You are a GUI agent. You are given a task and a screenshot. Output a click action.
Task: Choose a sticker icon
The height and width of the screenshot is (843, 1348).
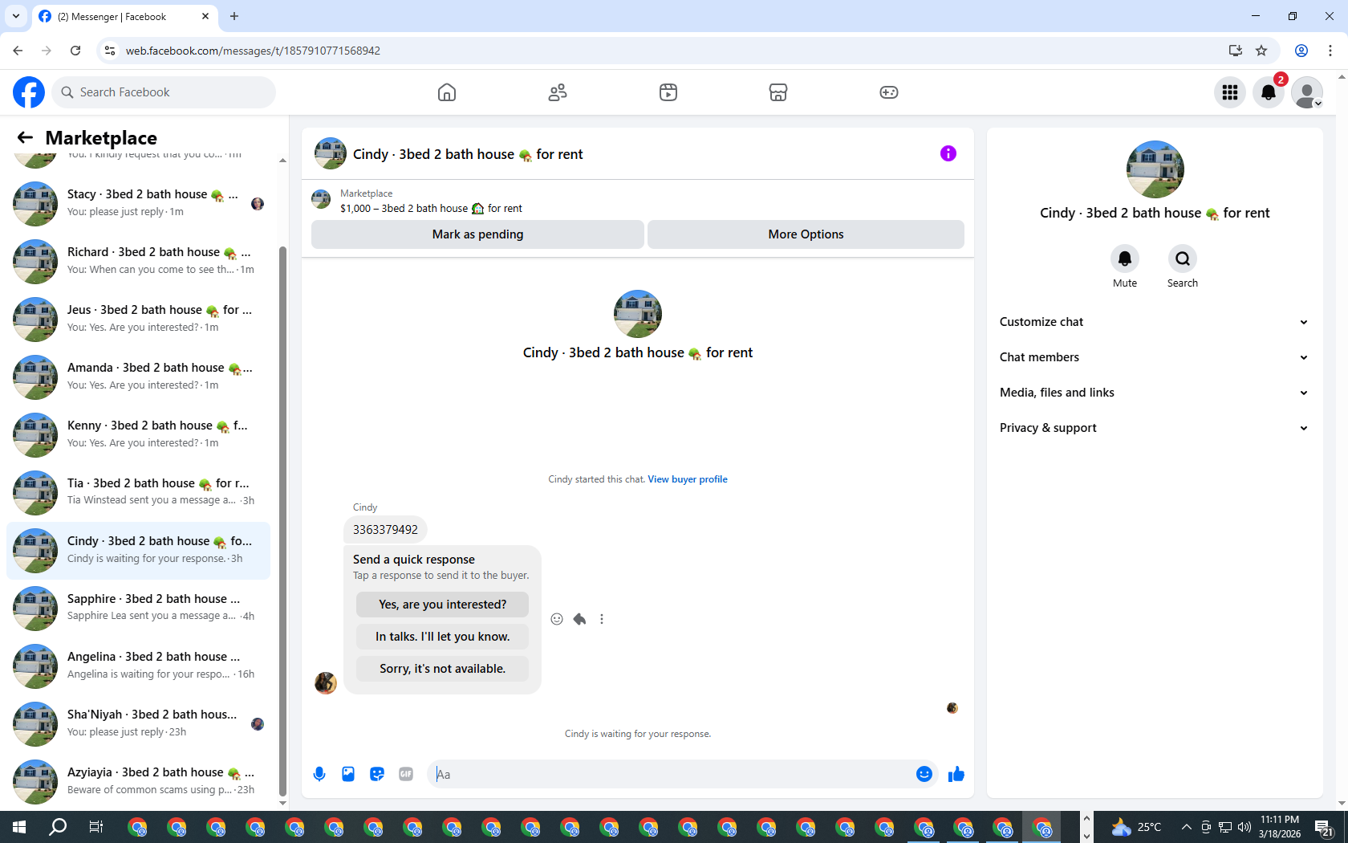(x=377, y=774)
